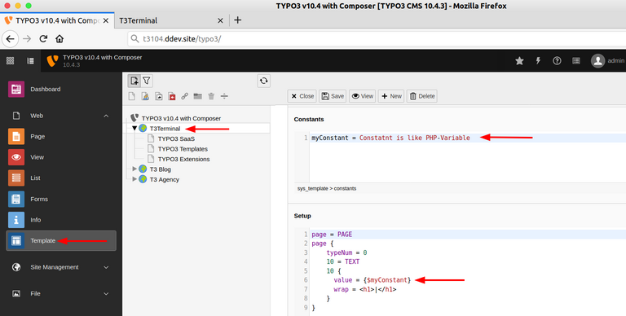This screenshot has height=316, width=626.
Task: Open the help question mark icon
Action: click(x=557, y=60)
